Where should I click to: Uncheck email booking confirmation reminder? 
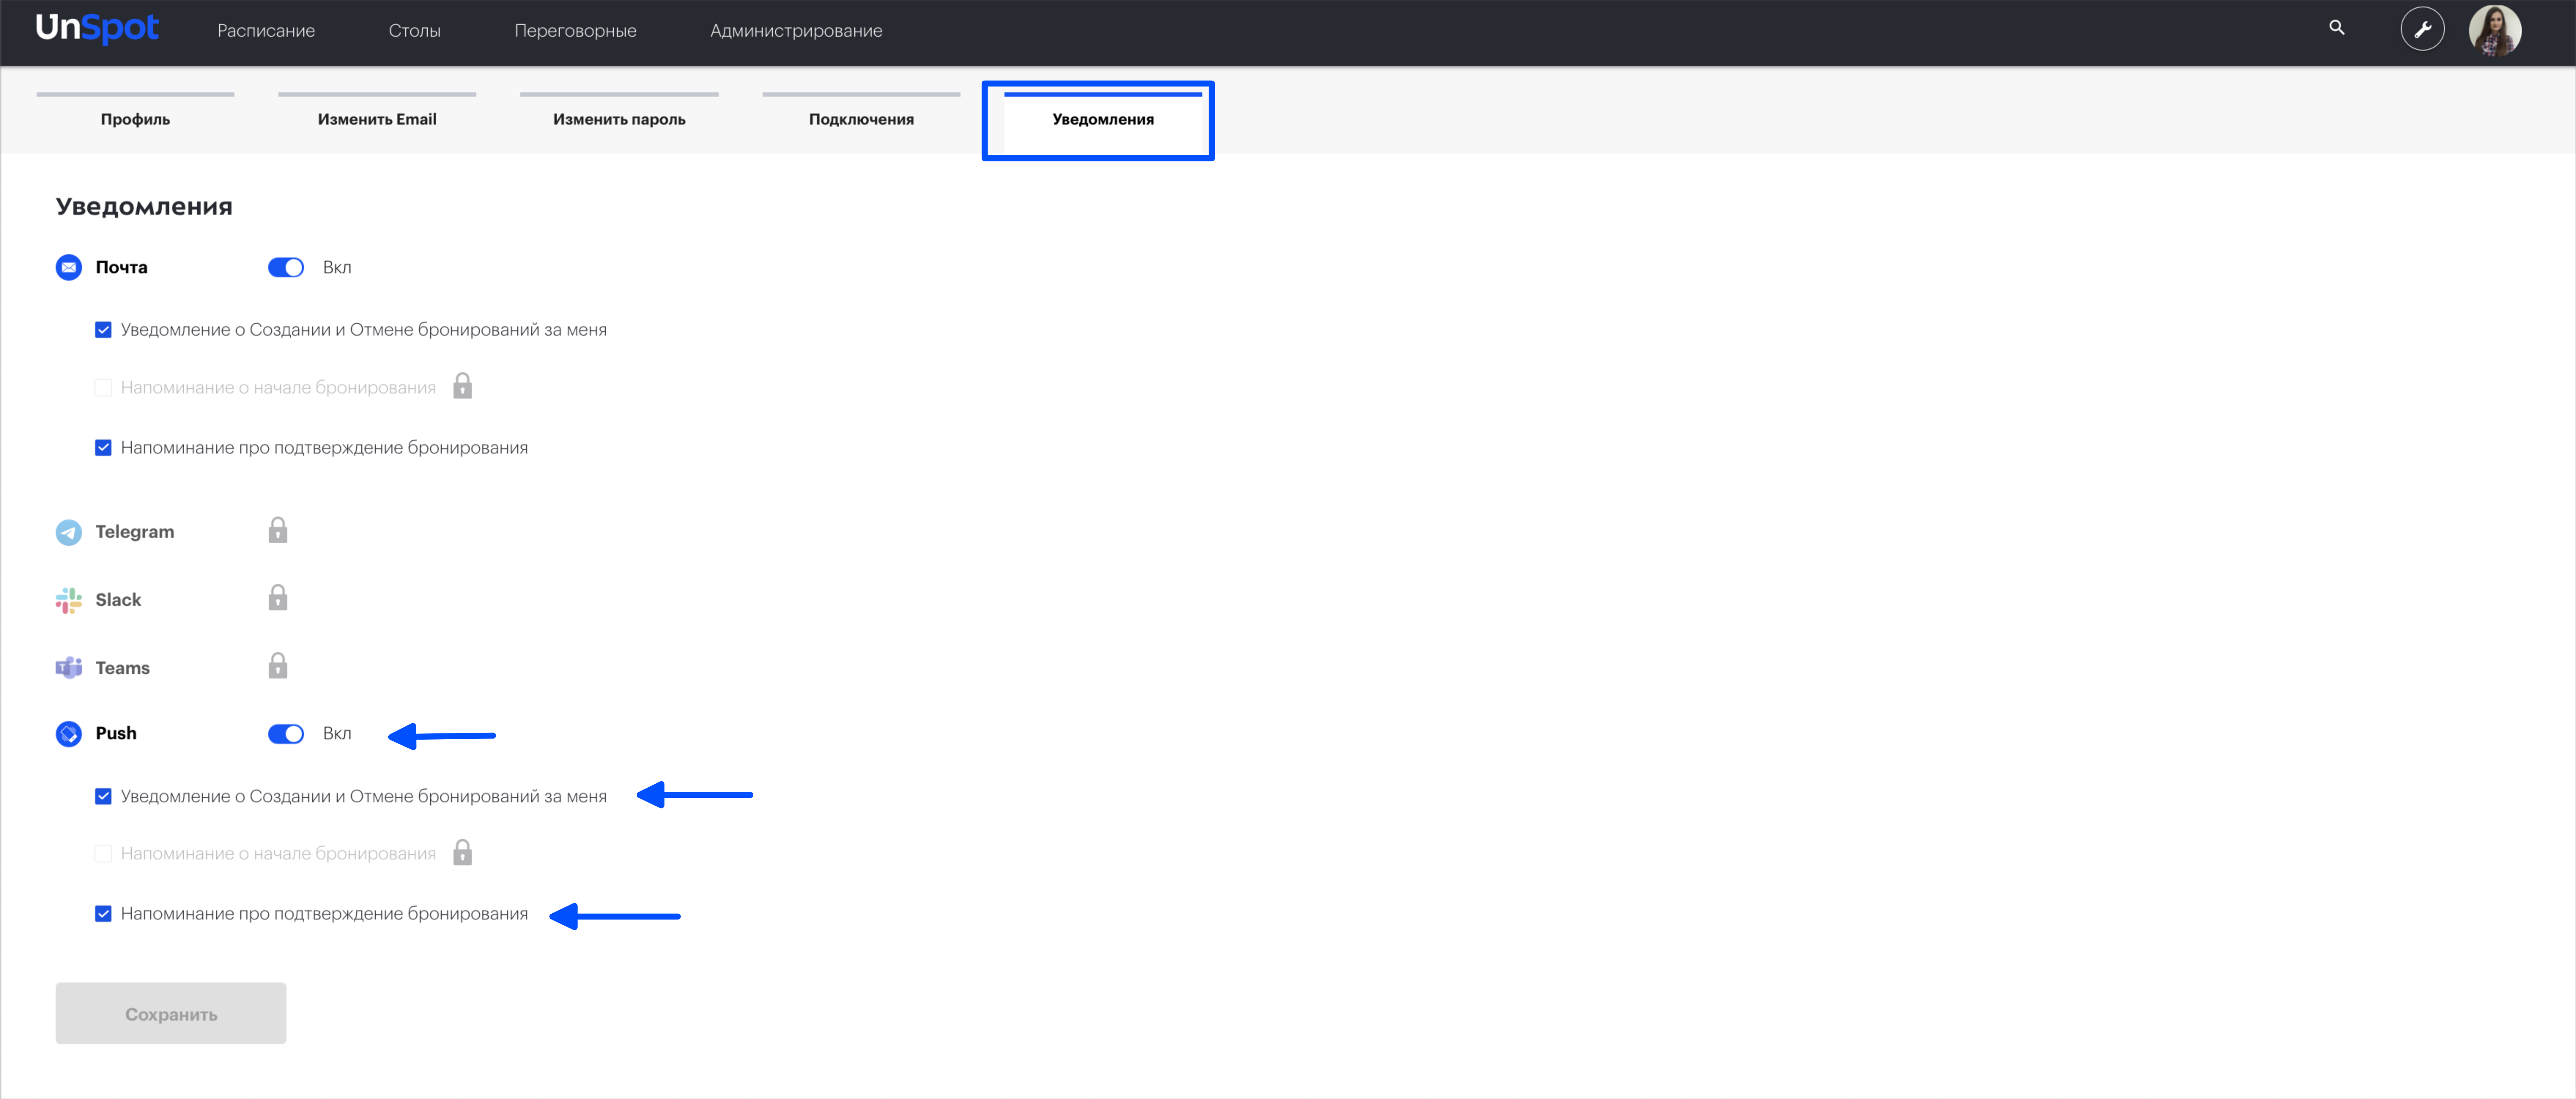pos(103,448)
